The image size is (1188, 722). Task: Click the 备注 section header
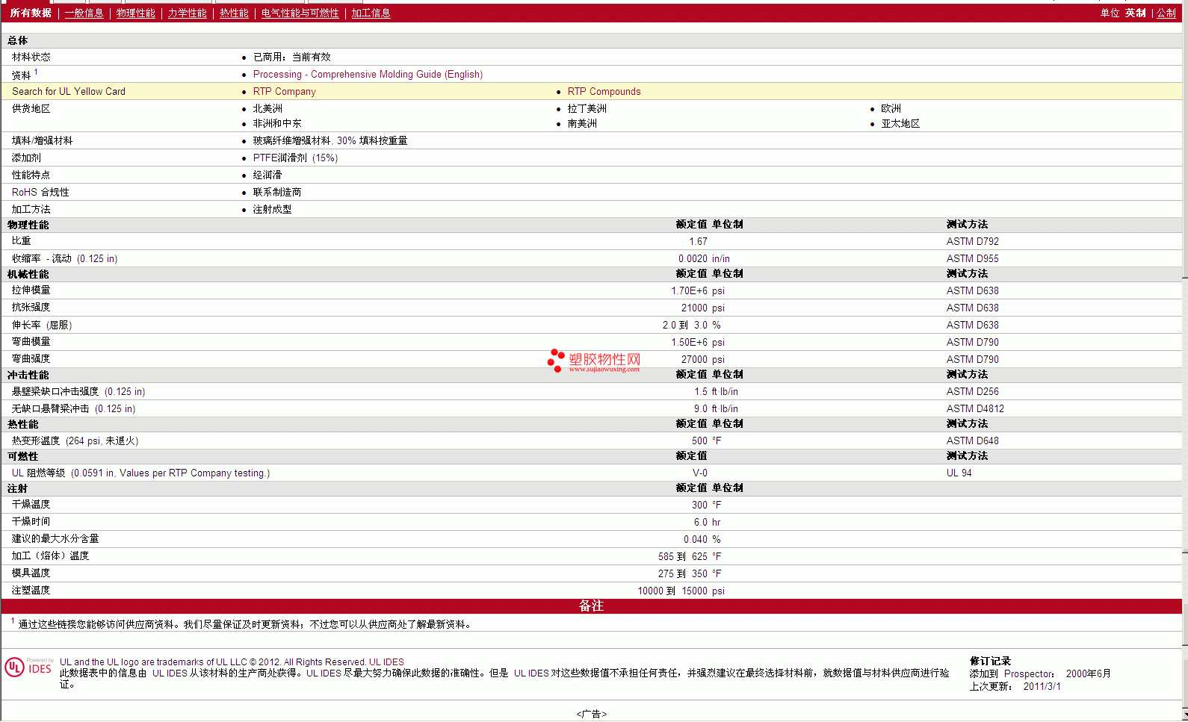591,606
